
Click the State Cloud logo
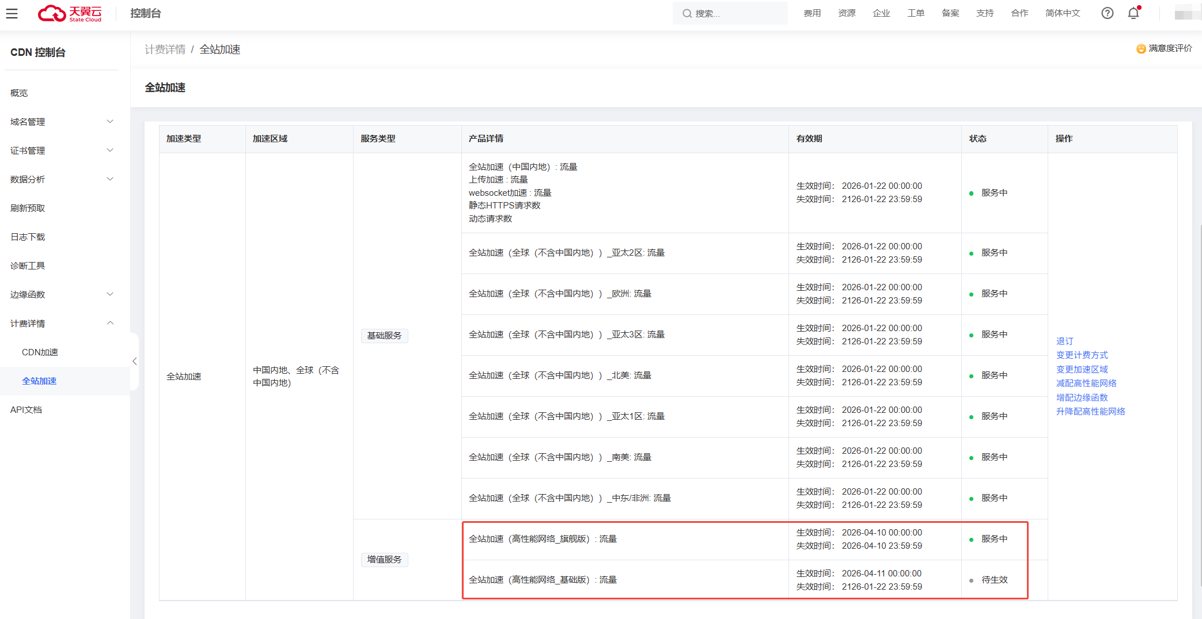tap(70, 13)
